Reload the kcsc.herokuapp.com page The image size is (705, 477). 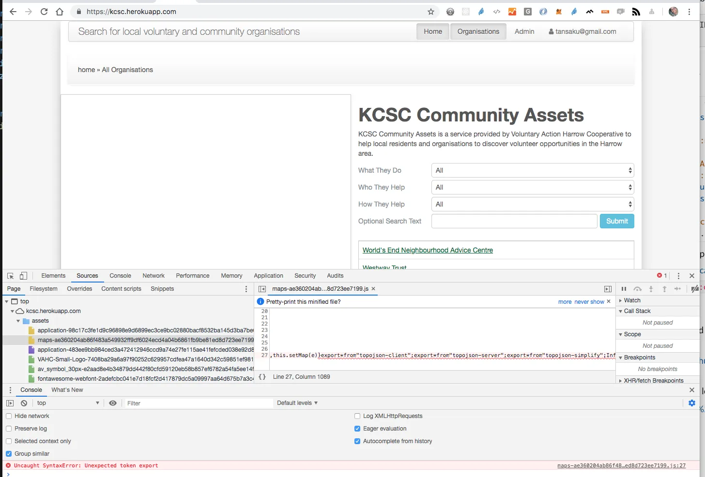coord(44,12)
